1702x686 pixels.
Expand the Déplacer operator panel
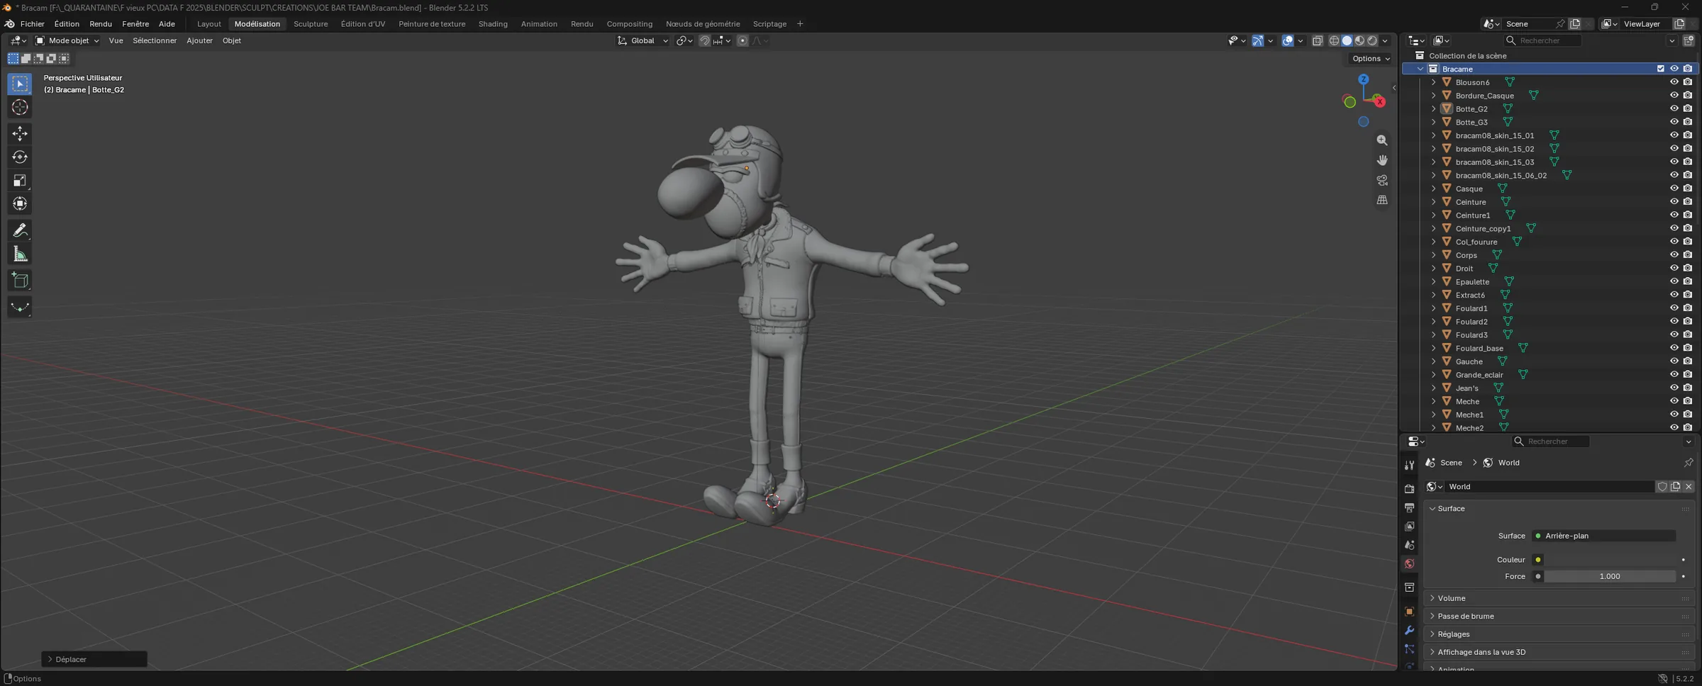click(94, 659)
